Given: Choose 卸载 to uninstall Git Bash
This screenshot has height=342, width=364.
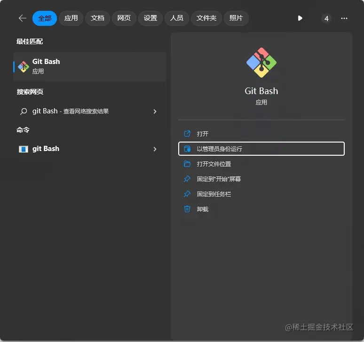Looking at the screenshot, I should point(261,209).
